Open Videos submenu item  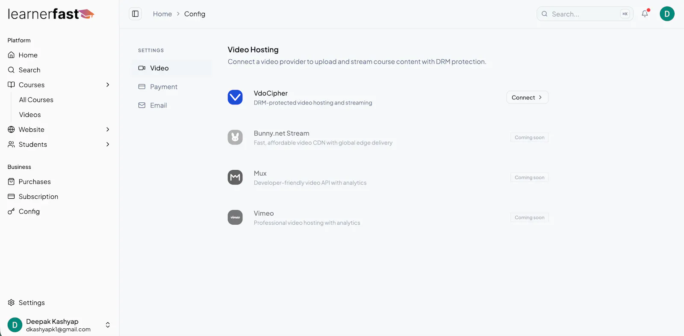click(x=30, y=115)
